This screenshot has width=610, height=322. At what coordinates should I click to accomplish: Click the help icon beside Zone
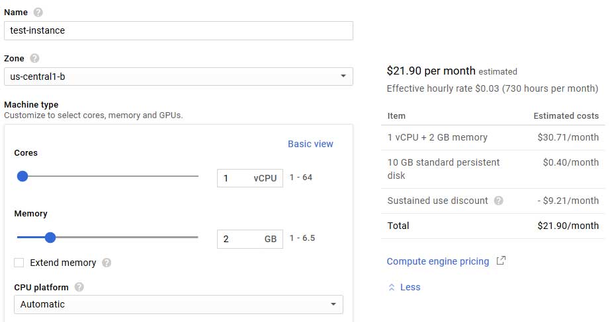(34, 58)
